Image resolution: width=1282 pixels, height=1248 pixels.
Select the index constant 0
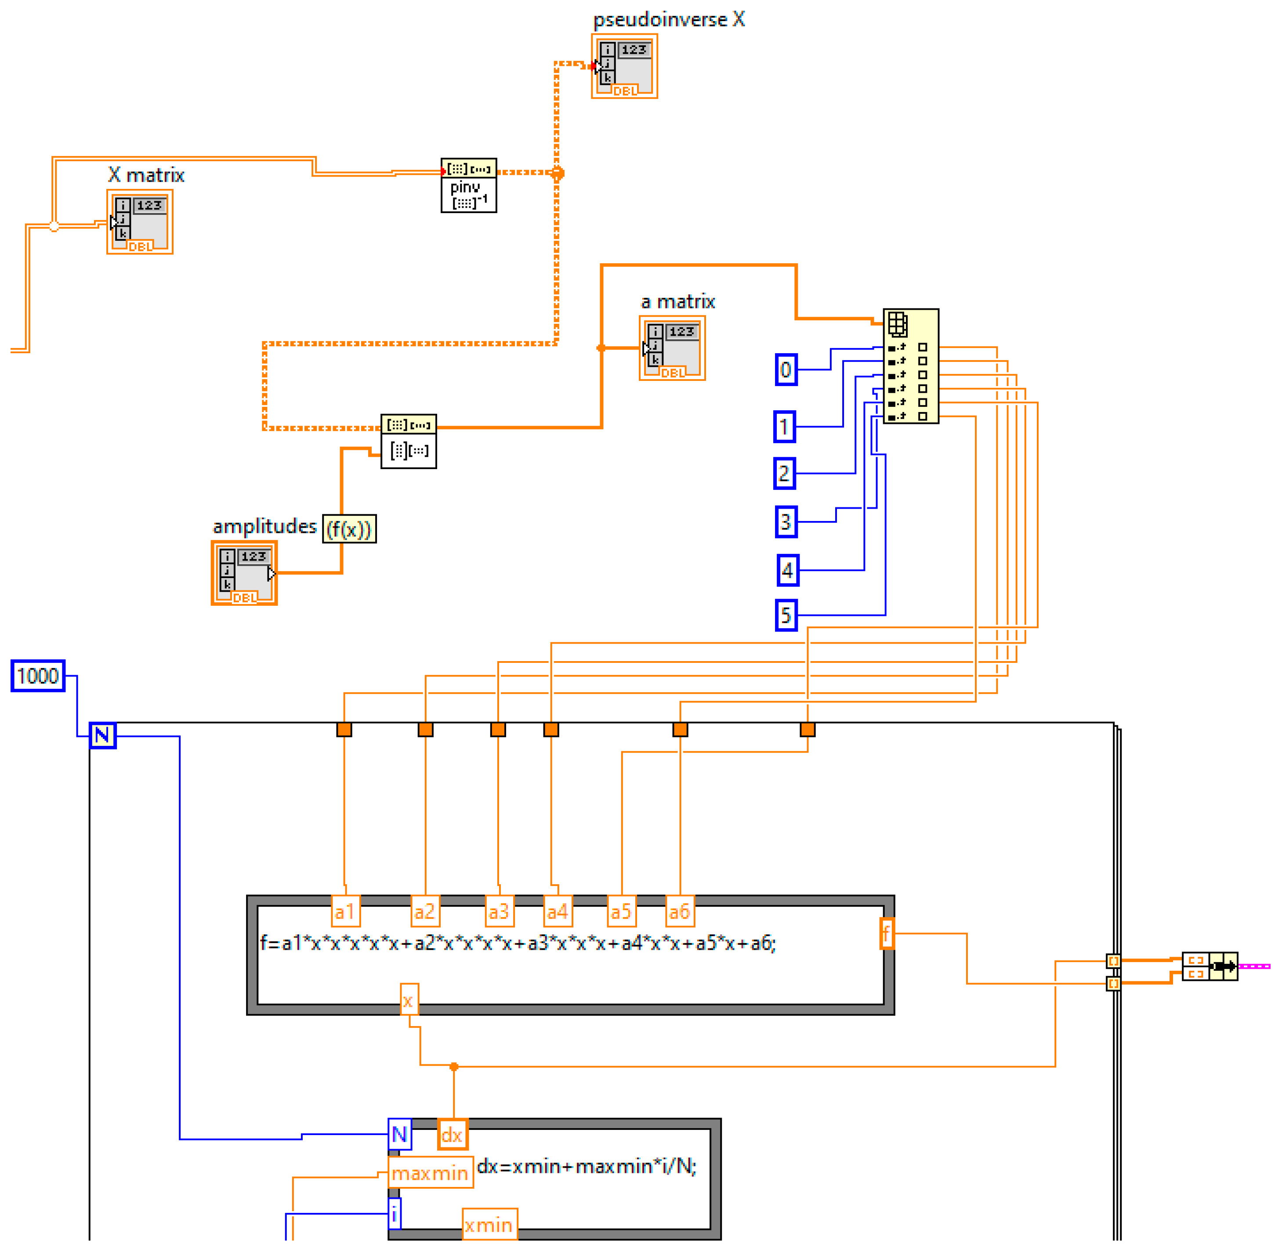[x=786, y=370]
